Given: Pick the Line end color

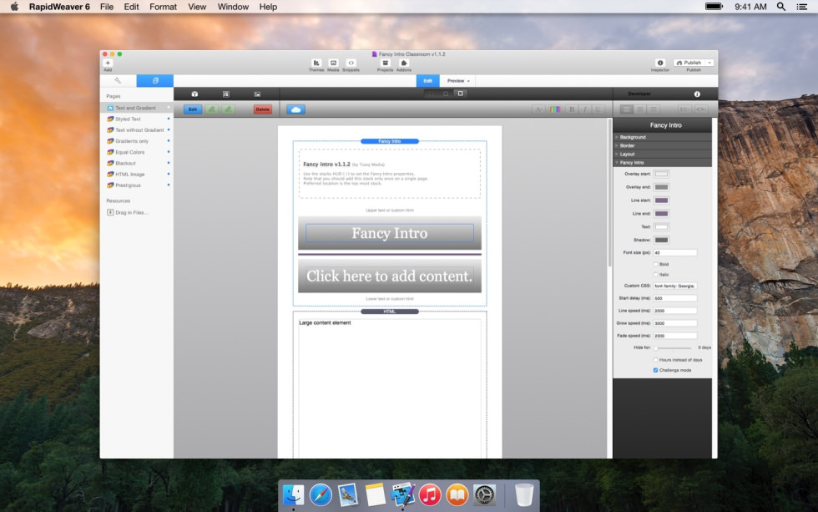Looking at the screenshot, I should point(661,214).
